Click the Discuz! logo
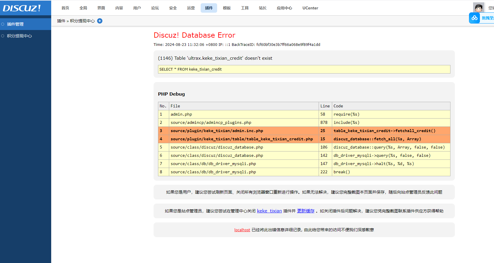The image size is (494, 263). pos(22,8)
